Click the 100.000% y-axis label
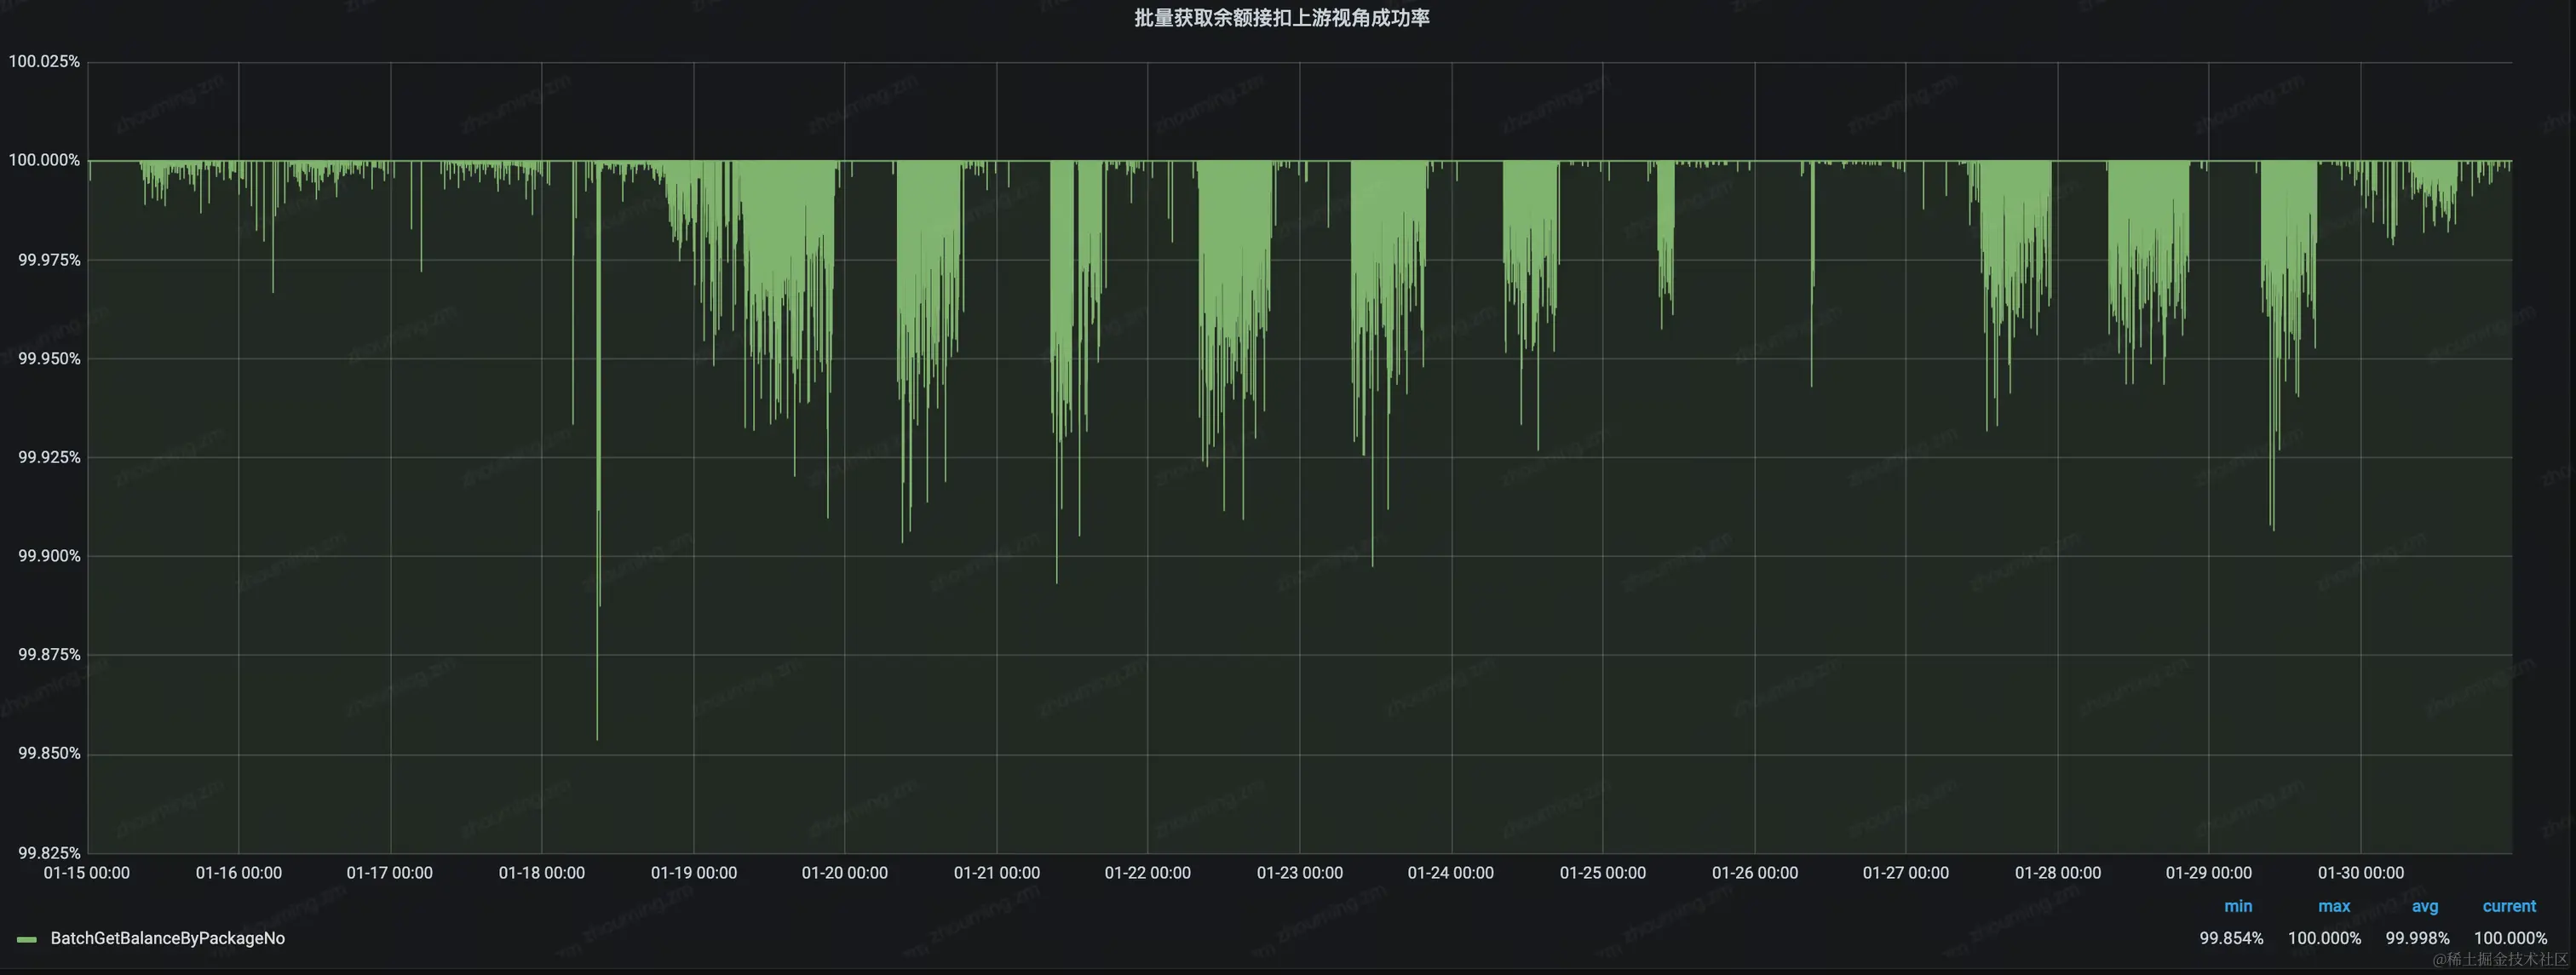2576x975 pixels. click(44, 160)
